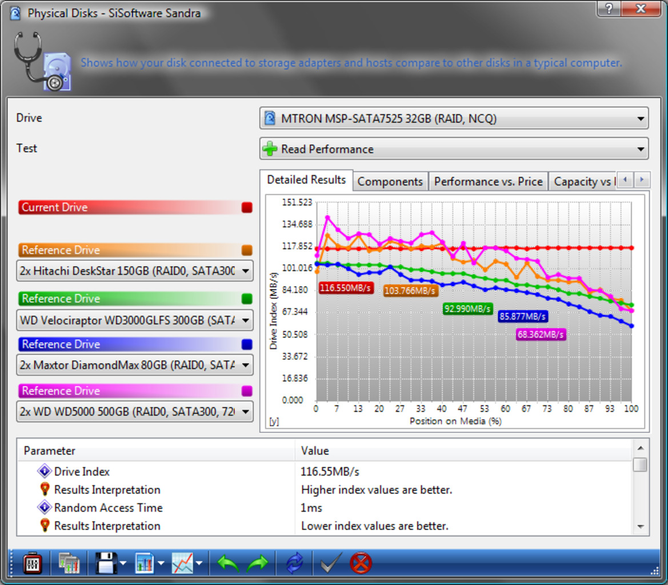668x585 pixels.
Task: Click the blue Reference Drive color swatch
Action: (x=247, y=344)
